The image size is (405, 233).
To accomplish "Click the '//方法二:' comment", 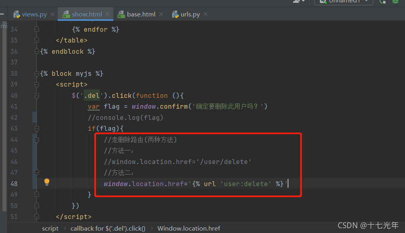I will coord(119,173).
